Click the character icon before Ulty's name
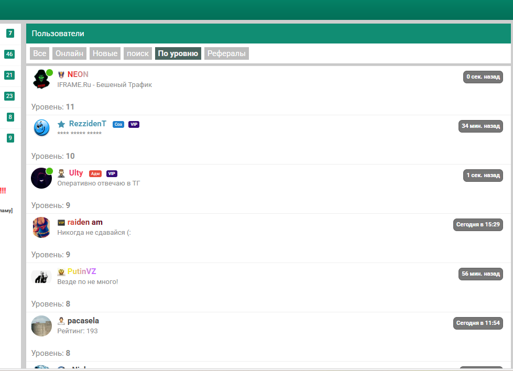 61,173
